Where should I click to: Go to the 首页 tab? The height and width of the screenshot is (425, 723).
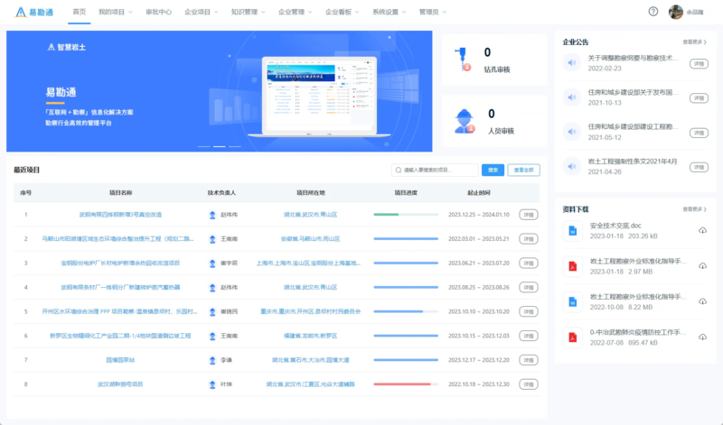click(80, 12)
